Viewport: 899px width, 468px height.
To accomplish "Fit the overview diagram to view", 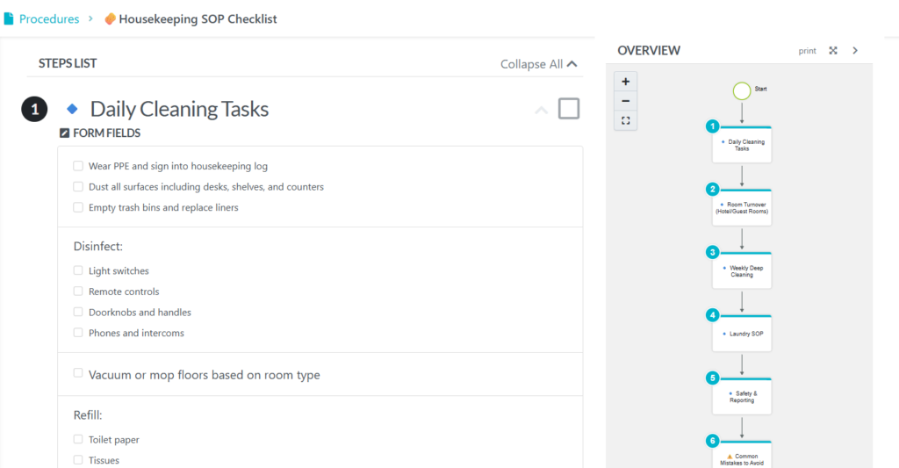I will [625, 120].
